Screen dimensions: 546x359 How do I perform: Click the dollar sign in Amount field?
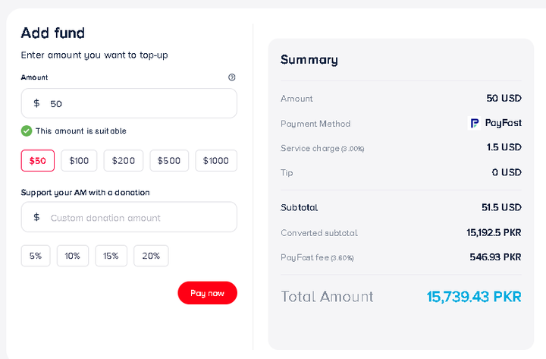[36, 103]
